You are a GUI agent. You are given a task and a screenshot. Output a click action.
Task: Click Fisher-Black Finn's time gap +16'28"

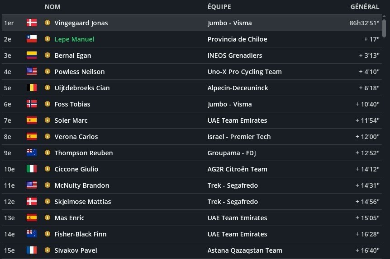pos(366,234)
